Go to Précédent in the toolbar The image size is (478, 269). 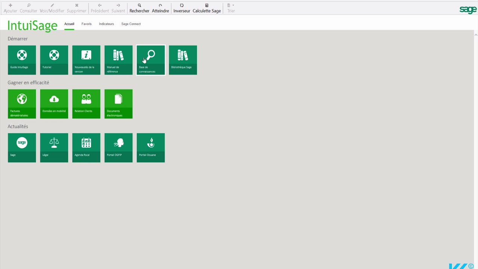100,8
